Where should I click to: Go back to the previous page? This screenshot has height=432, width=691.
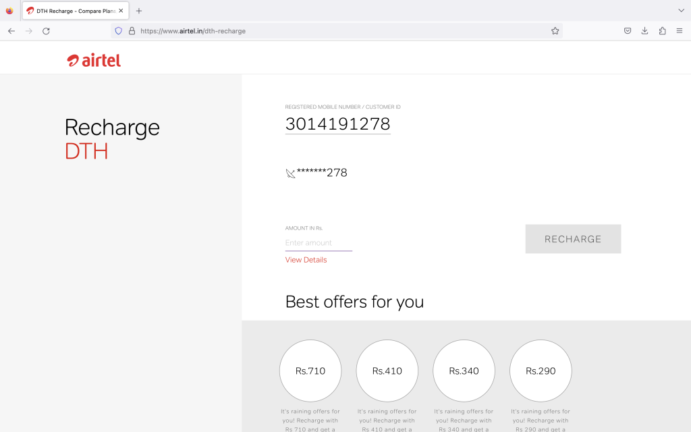11,31
